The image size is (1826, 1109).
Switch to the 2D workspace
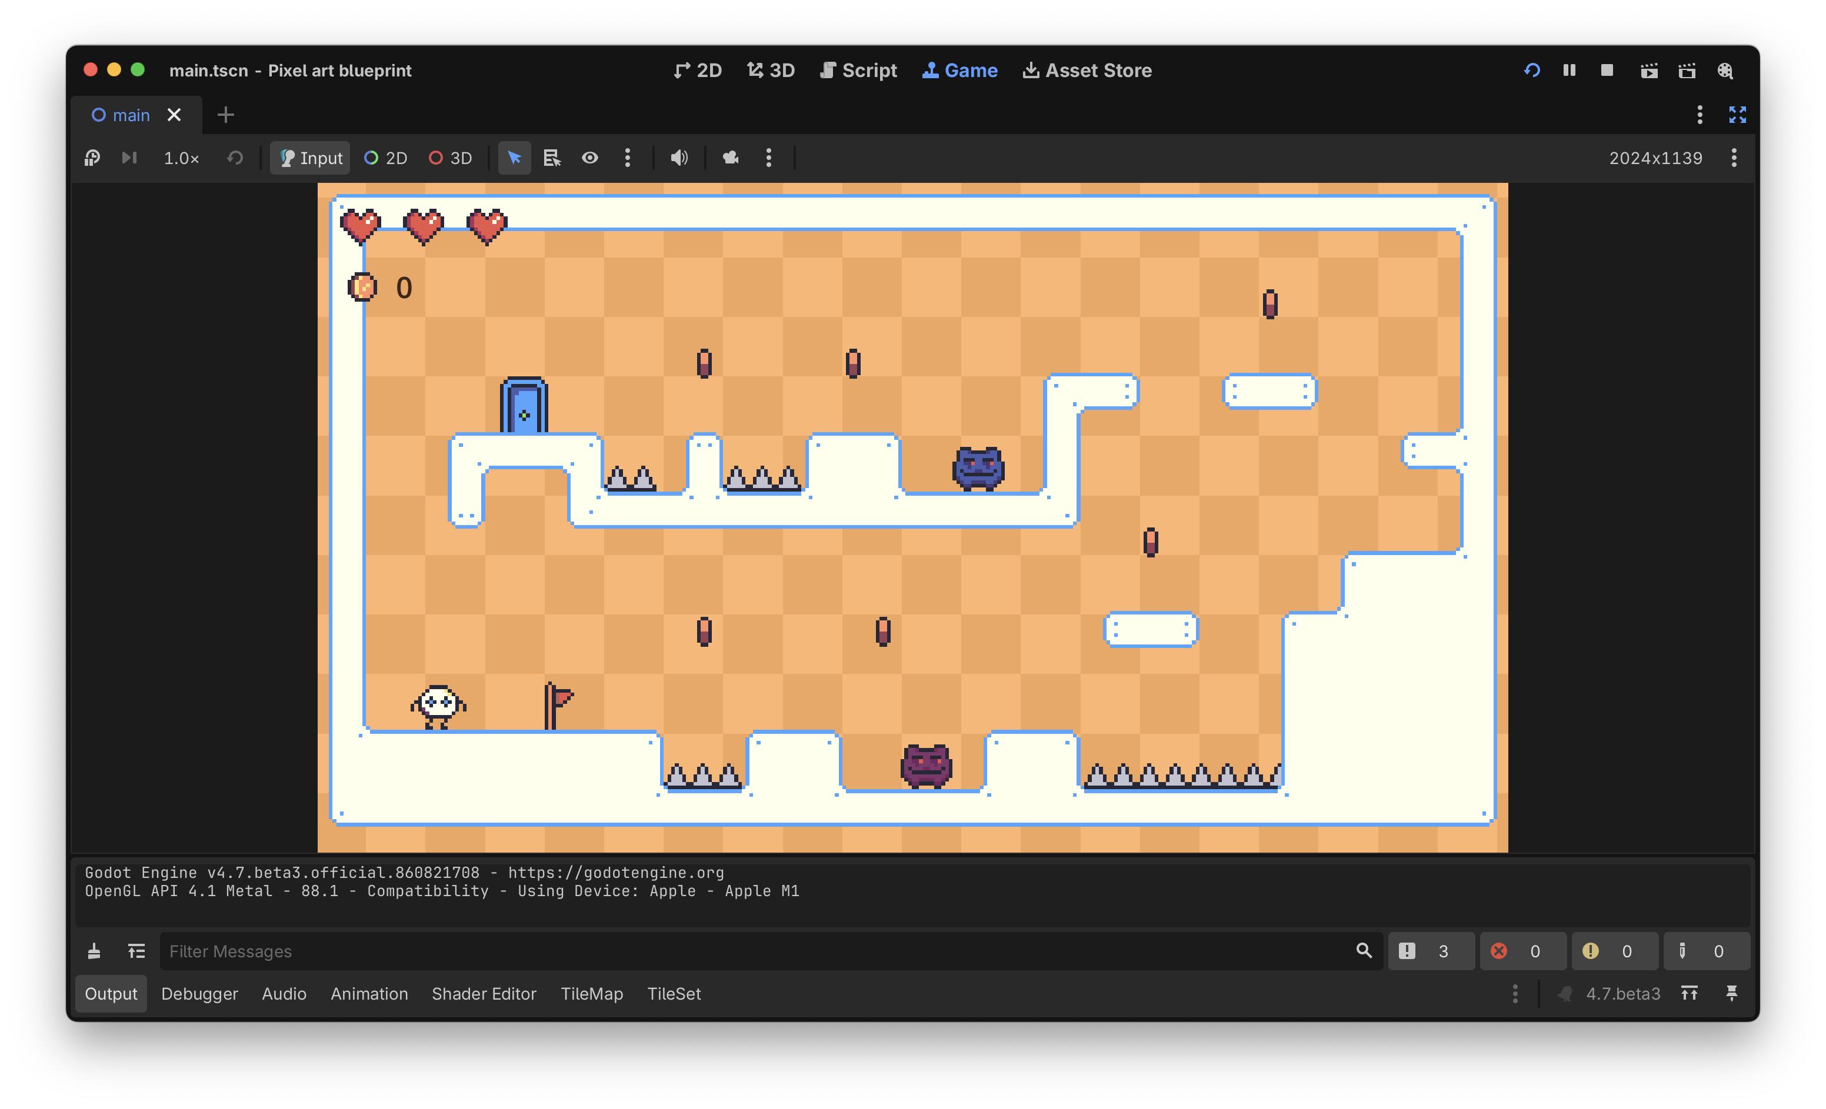[697, 71]
